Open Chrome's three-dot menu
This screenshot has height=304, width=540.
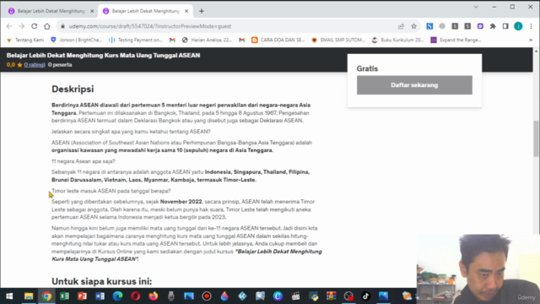click(x=531, y=26)
